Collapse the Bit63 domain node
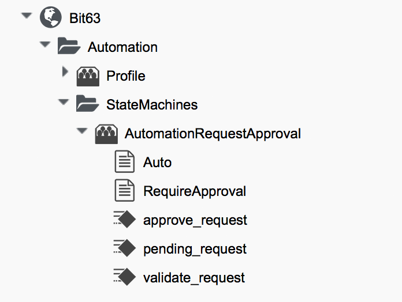This screenshot has height=302, width=402. point(26,16)
